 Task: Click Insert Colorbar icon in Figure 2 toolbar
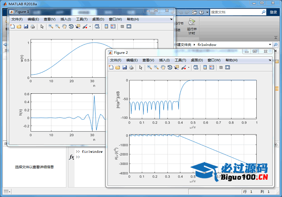click(x=205, y=67)
